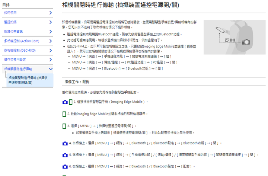The height and width of the screenshot is (176, 268).
Task: Click note 如果智慧型手機上未顯示 under step 3
Action: pyautogui.click(x=135, y=132)
